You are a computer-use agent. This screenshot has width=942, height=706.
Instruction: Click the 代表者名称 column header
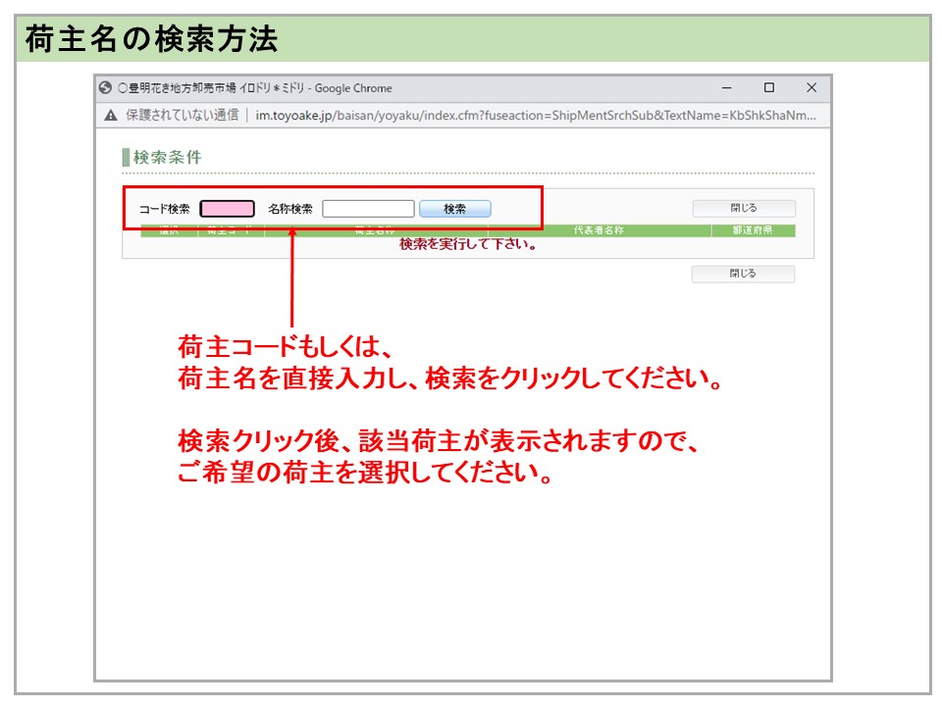tap(599, 231)
